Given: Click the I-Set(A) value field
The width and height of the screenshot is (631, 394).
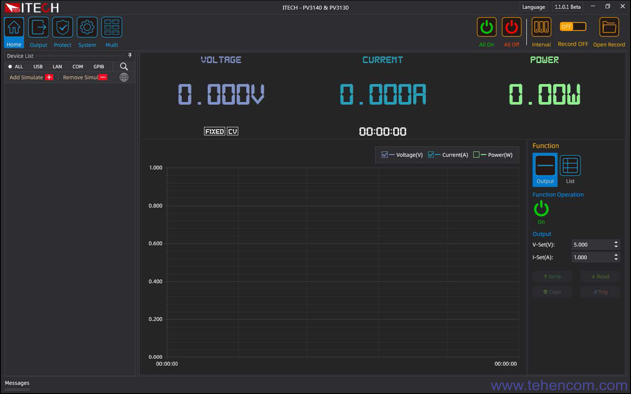Looking at the screenshot, I should pyautogui.click(x=592, y=257).
